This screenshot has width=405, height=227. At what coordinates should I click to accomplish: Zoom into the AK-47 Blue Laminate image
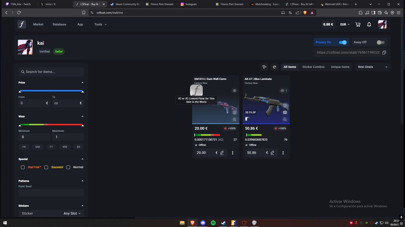285,119
